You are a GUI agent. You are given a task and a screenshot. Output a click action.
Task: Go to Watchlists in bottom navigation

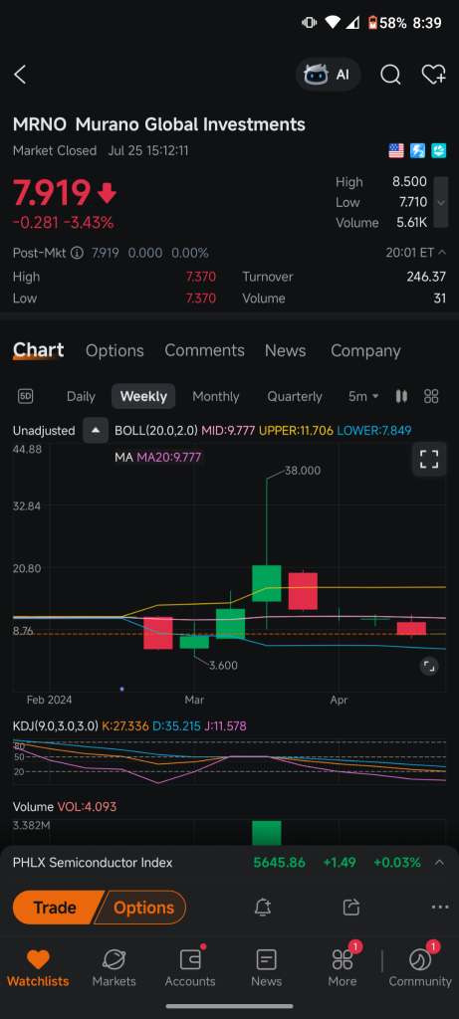(x=38, y=967)
